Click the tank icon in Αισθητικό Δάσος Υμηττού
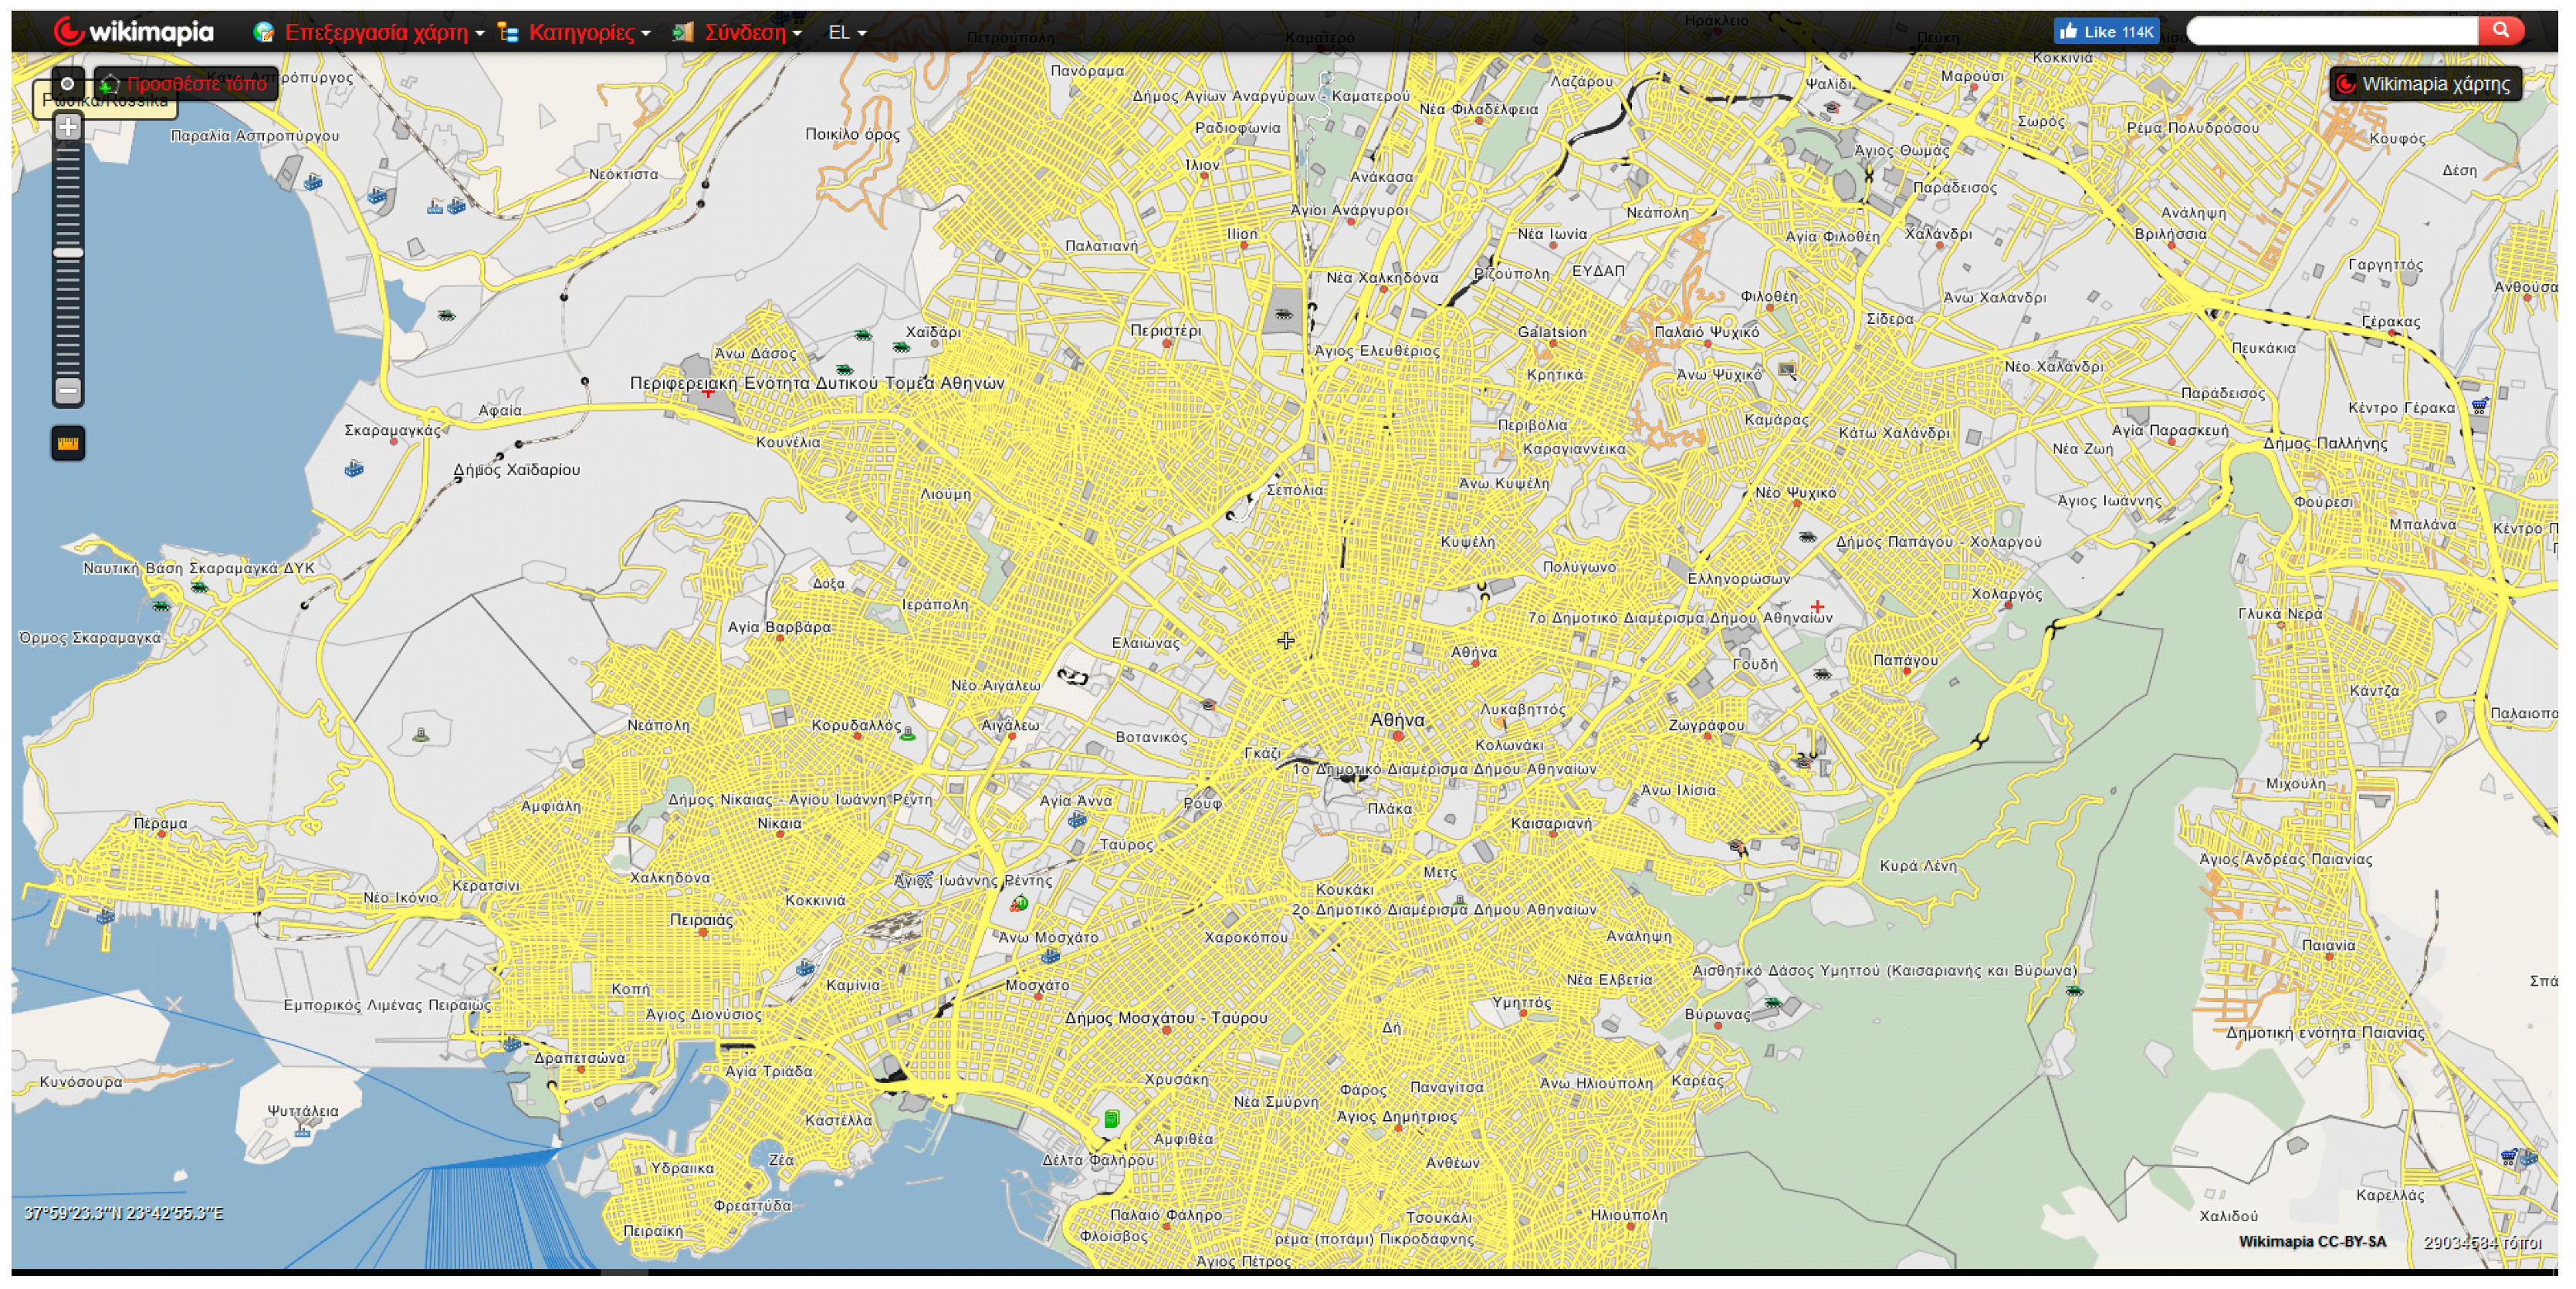 [2074, 990]
